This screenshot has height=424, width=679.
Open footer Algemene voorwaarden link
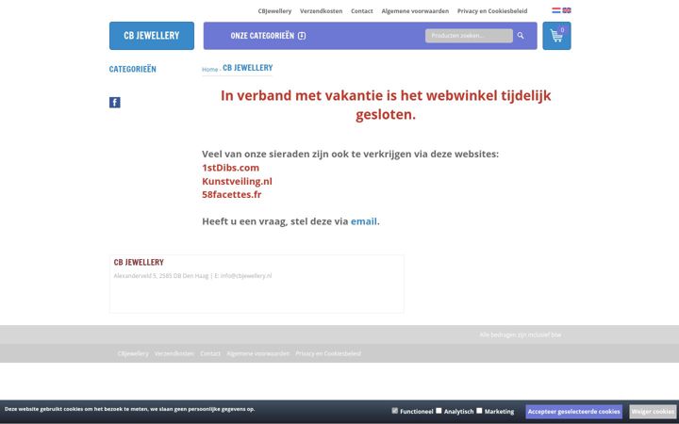pyautogui.click(x=257, y=353)
